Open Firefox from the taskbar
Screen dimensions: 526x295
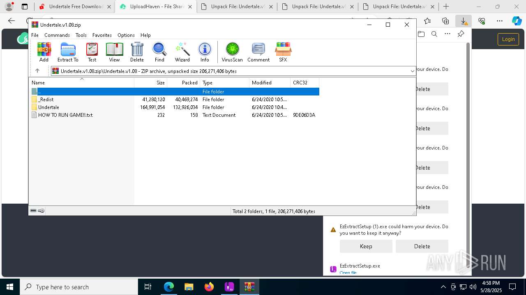[x=209, y=287]
